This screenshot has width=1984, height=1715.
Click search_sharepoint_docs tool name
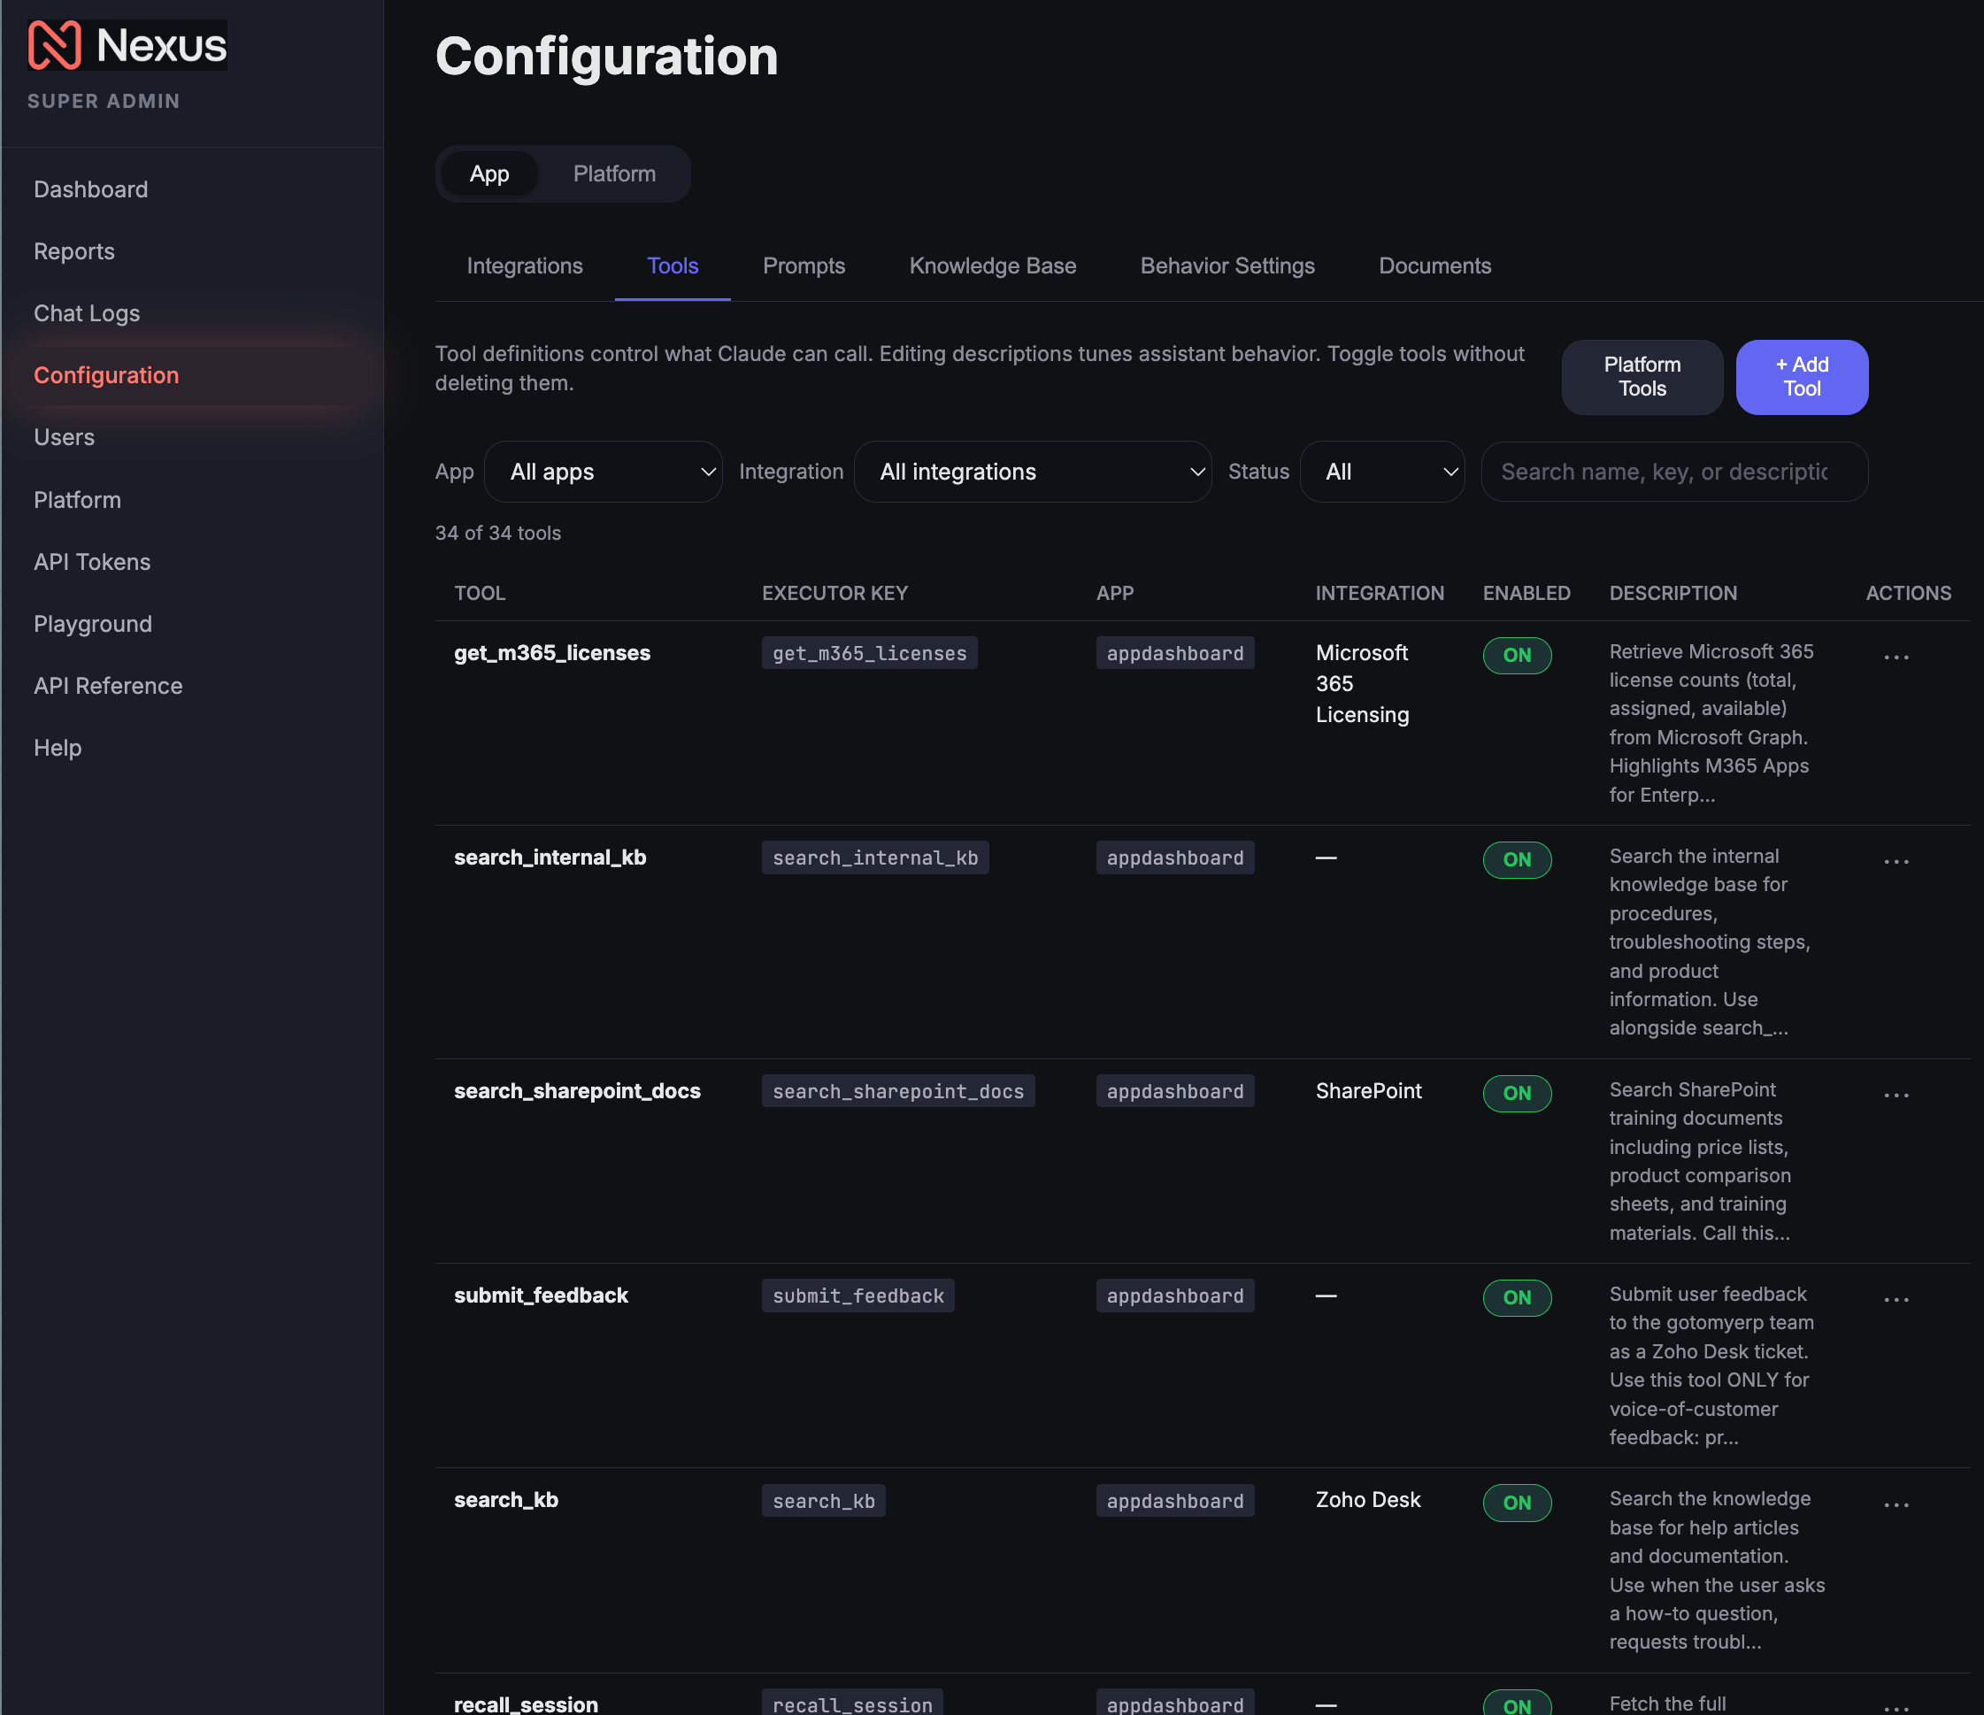[x=577, y=1092]
